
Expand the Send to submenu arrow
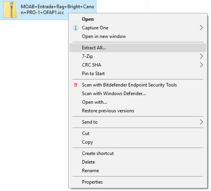(x=201, y=122)
